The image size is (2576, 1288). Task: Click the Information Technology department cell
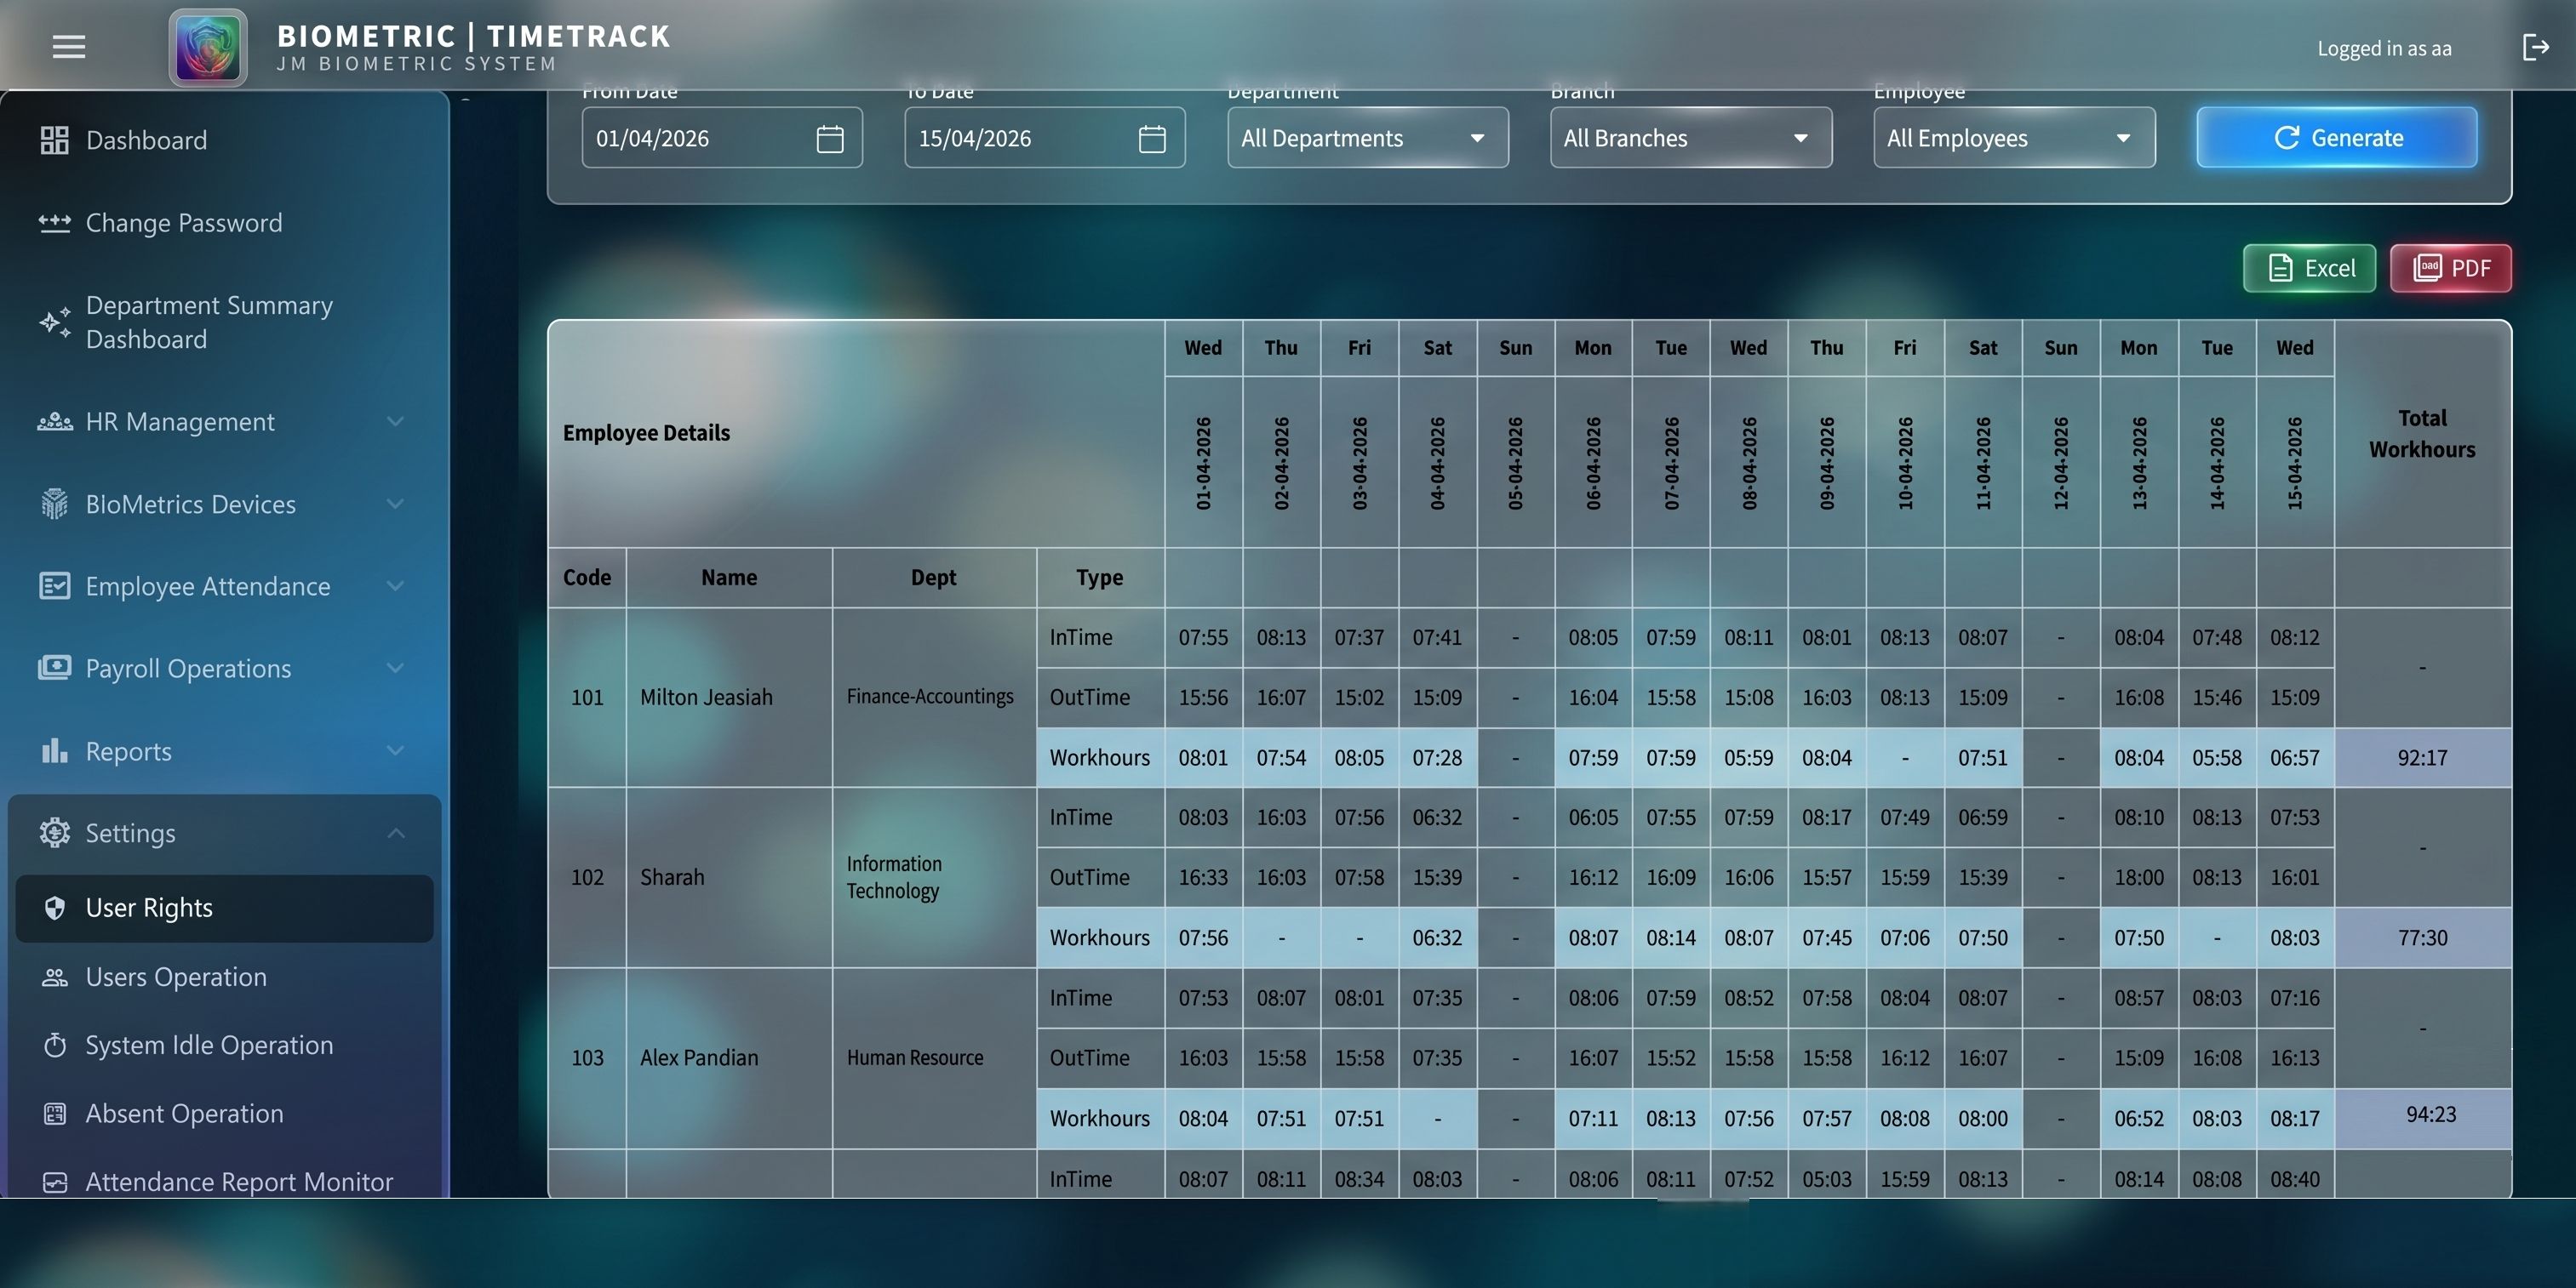coord(933,876)
